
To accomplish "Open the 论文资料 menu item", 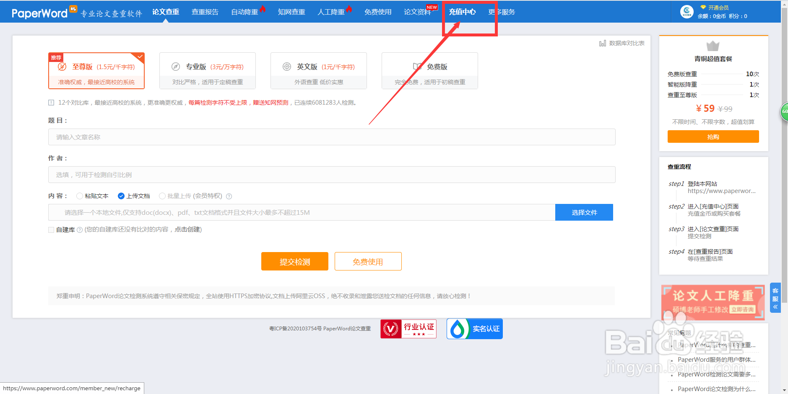I will 417,12.
